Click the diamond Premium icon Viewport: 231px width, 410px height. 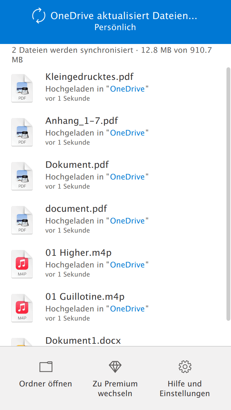pos(115,367)
